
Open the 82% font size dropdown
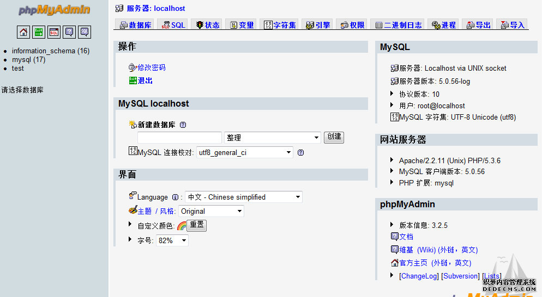pyautogui.click(x=172, y=240)
